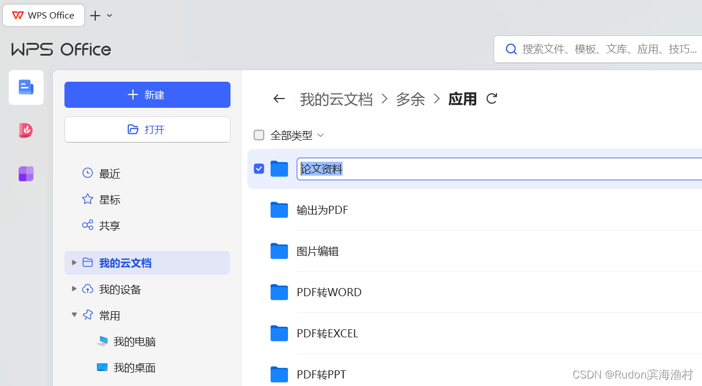Click the cloud device icon of 我的设备
702x386 pixels.
click(x=88, y=289)
